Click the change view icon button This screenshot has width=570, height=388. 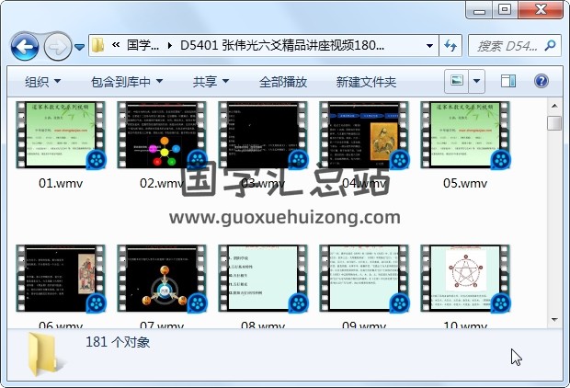(455, 82)
